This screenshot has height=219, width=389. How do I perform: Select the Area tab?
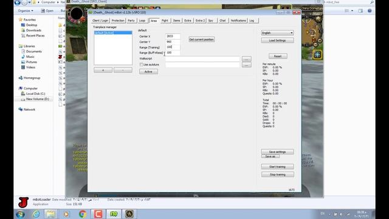click(154, 21)
